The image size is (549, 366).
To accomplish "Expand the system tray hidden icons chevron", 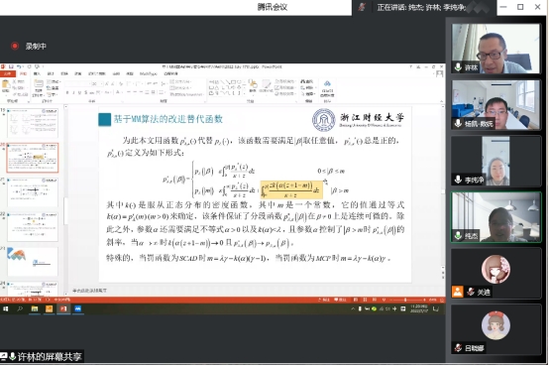I will (x=353, y=308).
